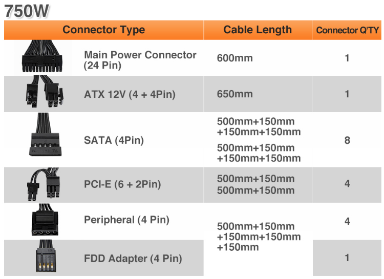The height and width of the screenshot is (279, 384).
Task: Click the ATX 12V (4 + 4Pin) label
Action: (x=130, y=94)
